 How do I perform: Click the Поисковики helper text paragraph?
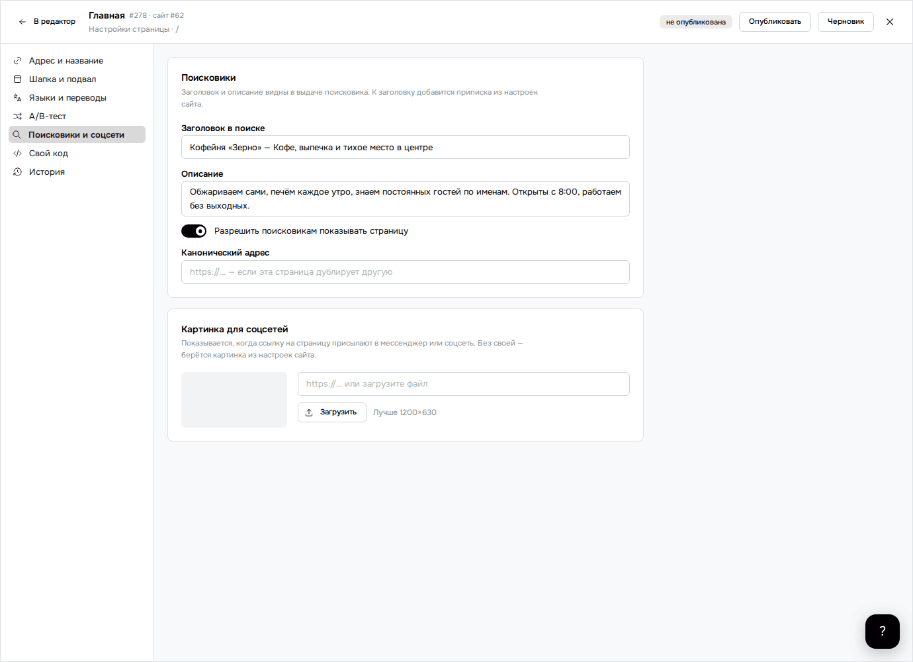tap(360, 98)
